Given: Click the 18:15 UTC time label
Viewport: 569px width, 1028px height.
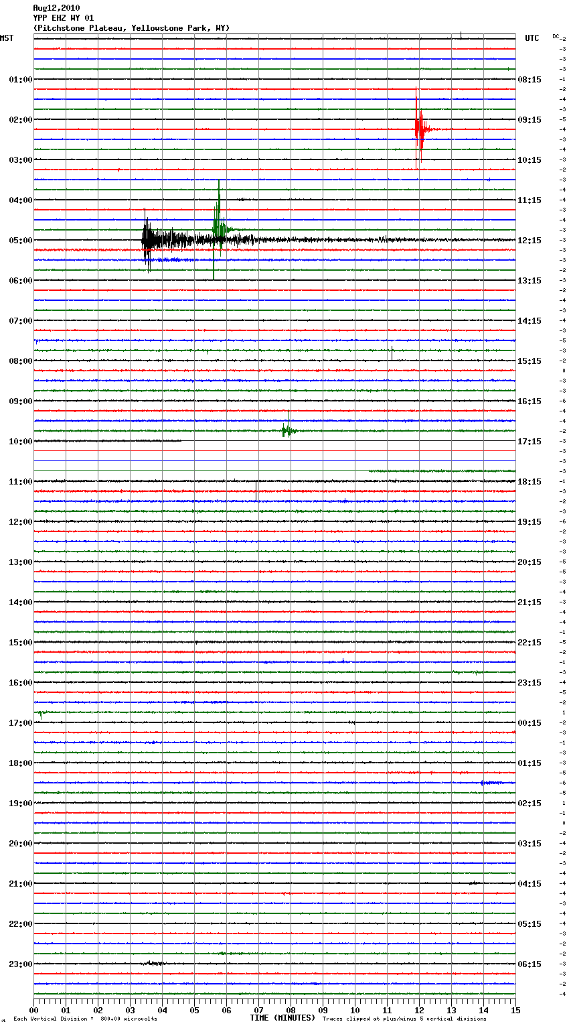Looking at the screenshot, I should click(530, 481).
